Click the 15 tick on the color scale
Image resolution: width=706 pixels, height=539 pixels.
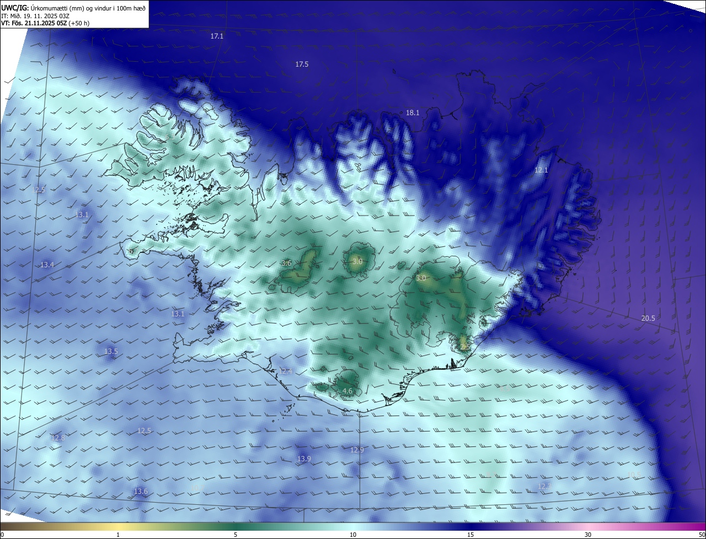(x=470, y=535)
